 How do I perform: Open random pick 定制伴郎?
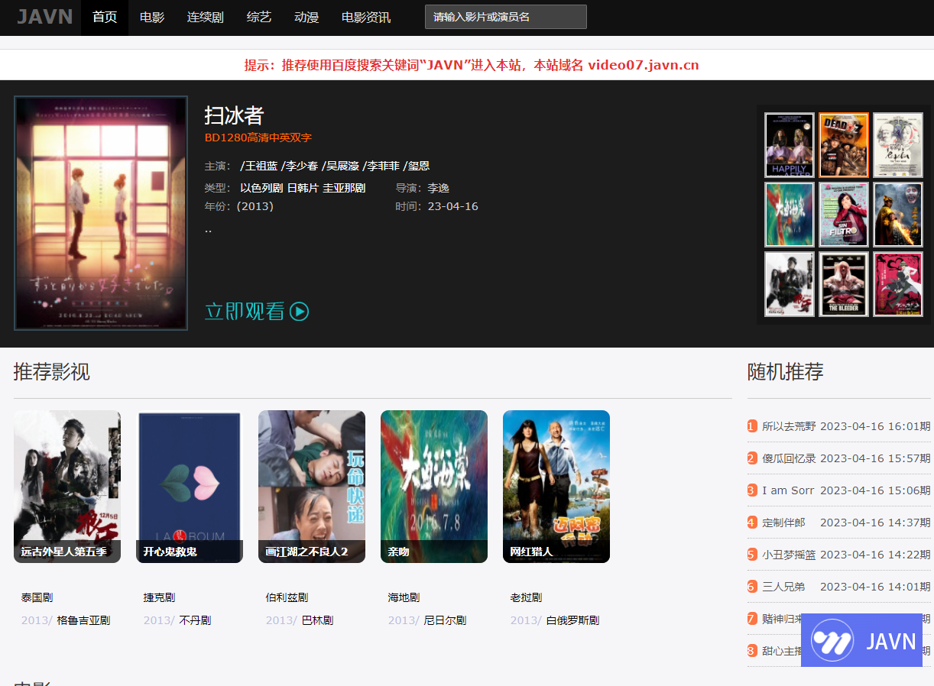(783, 523)
